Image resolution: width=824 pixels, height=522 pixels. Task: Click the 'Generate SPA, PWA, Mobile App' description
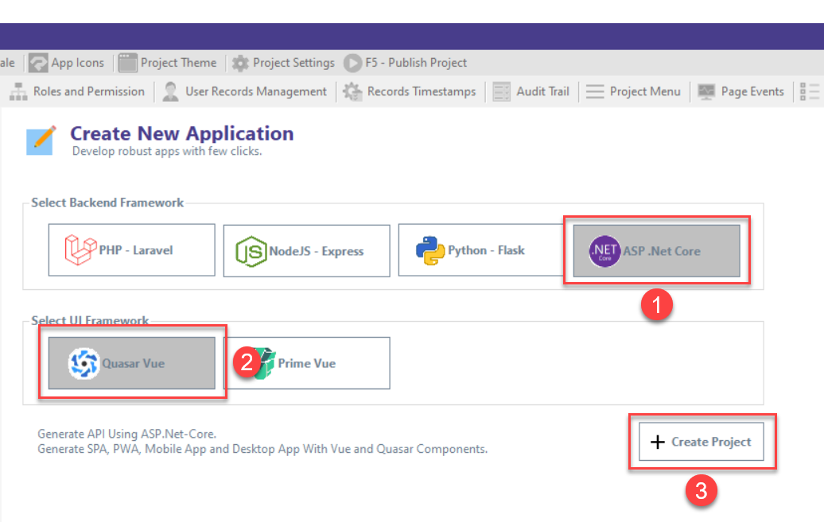point(262,449)
